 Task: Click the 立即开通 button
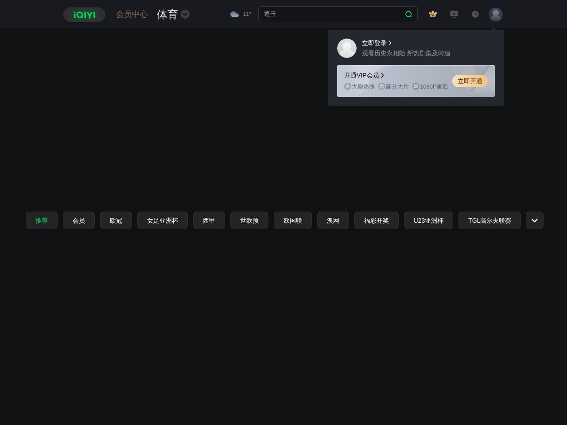click(470, 81)
